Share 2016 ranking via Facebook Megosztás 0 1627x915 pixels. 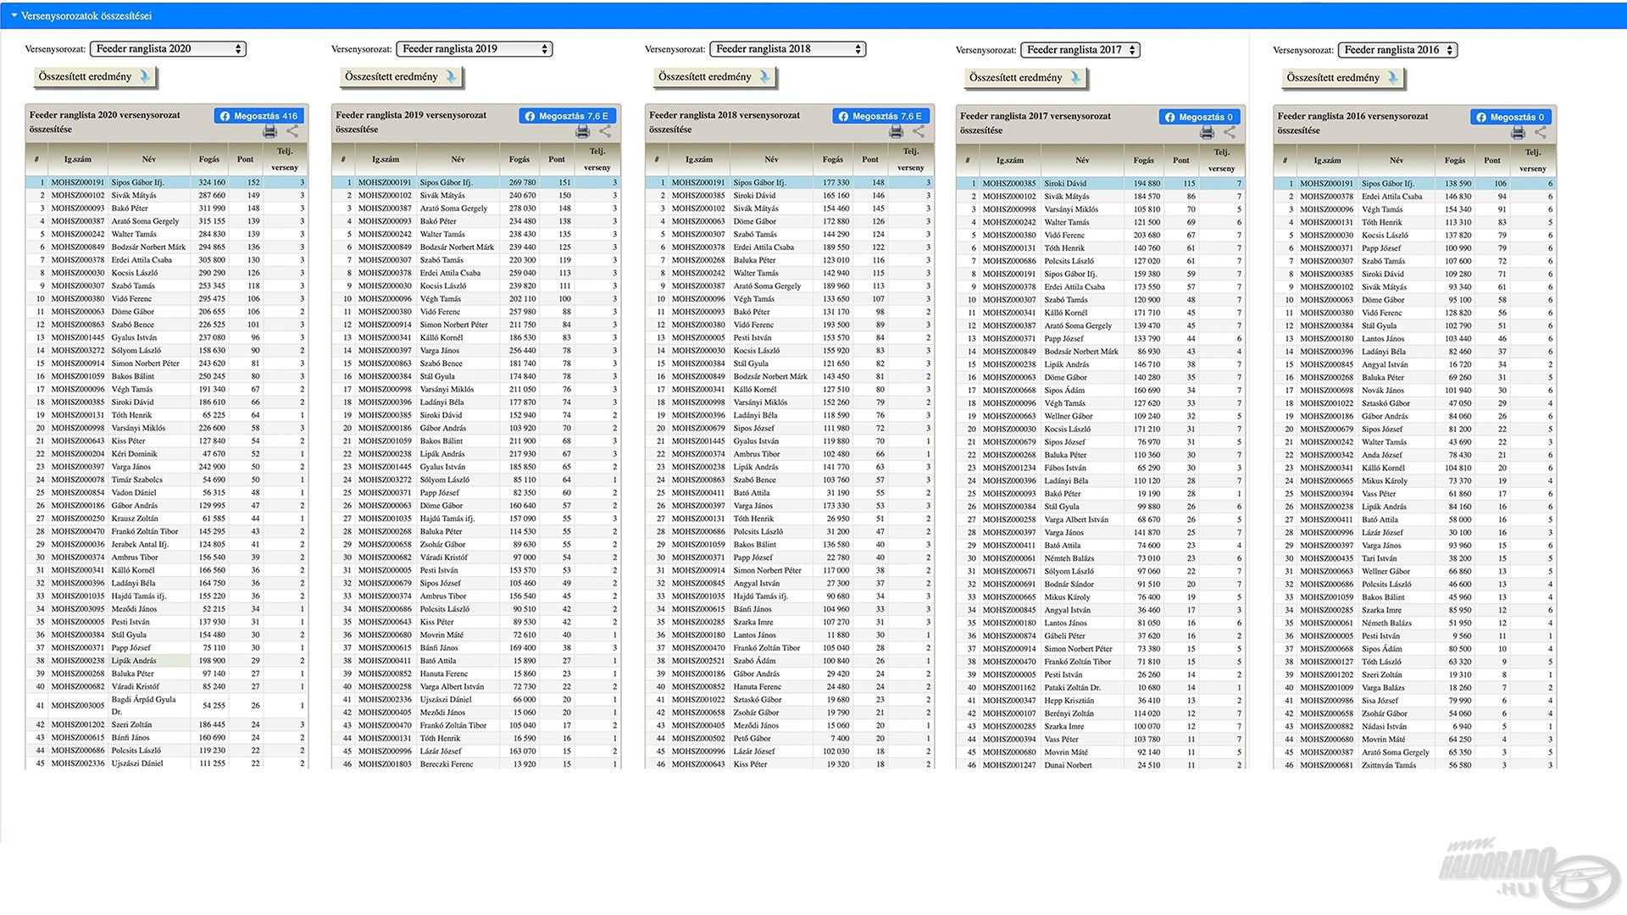point(1510,117)
